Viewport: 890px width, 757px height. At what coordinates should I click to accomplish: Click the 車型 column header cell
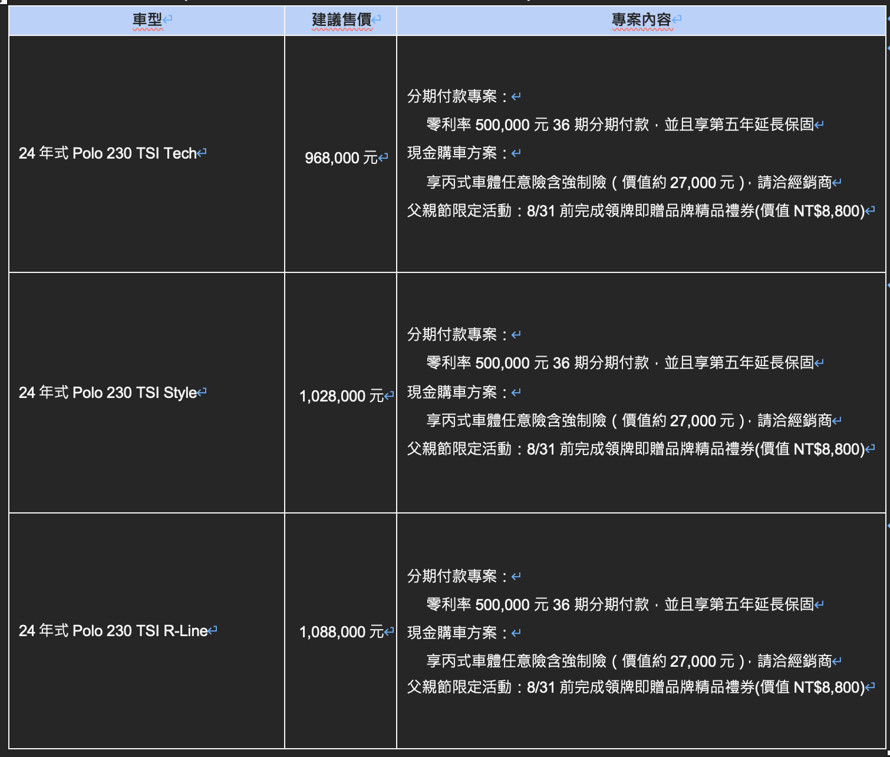pos(147,20)
